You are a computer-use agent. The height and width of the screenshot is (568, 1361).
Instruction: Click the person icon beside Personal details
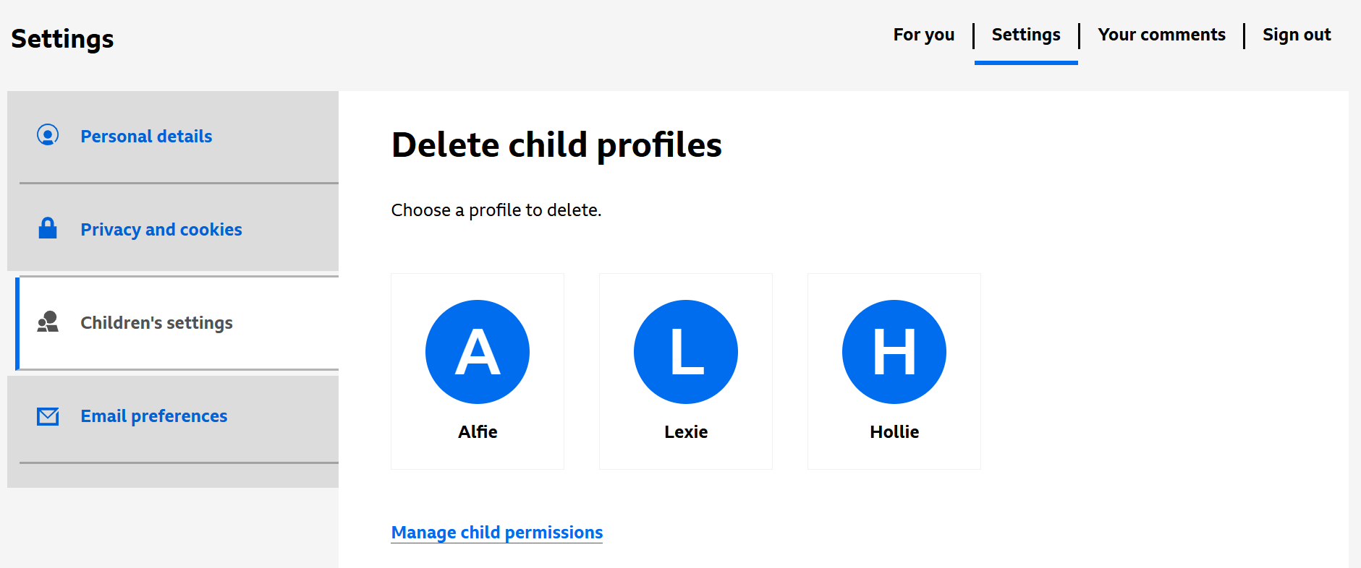tap(48, 136)
